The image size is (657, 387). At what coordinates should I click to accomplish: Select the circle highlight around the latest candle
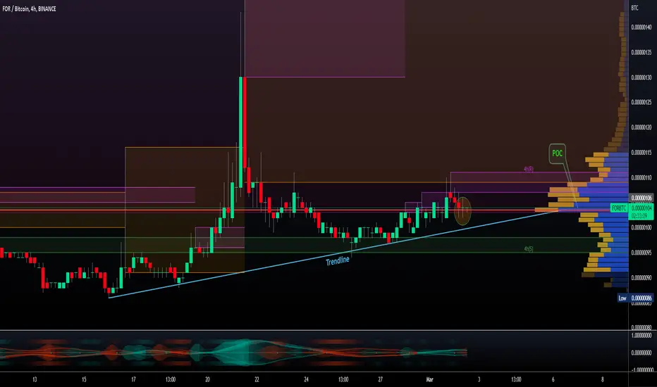click(x=462, y=211)
